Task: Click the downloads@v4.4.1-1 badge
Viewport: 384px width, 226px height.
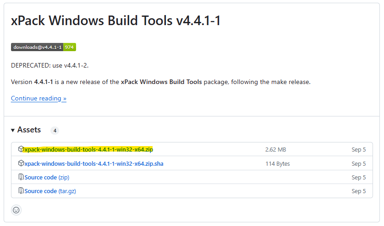Action: point(37,47)
